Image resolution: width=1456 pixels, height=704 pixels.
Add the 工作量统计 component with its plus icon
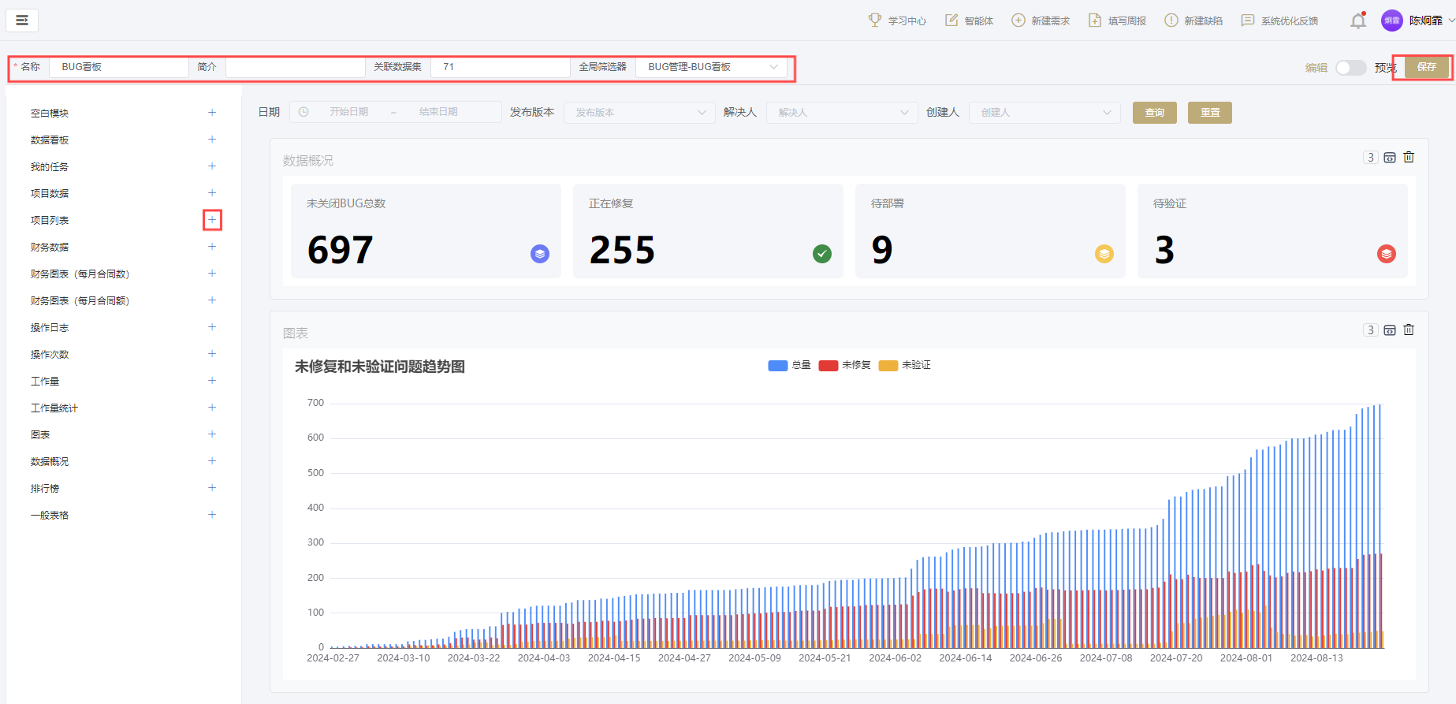tap(212, 408)
